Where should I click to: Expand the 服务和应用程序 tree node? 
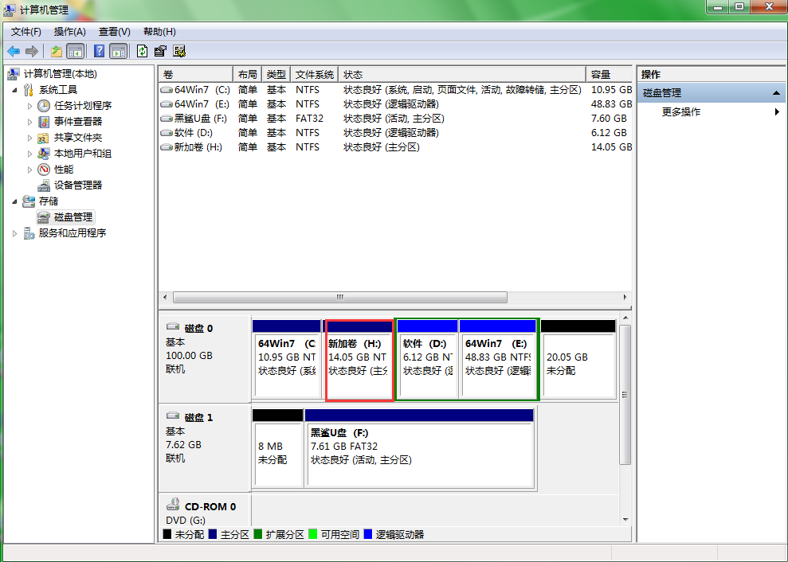click(x=16, y=233)
